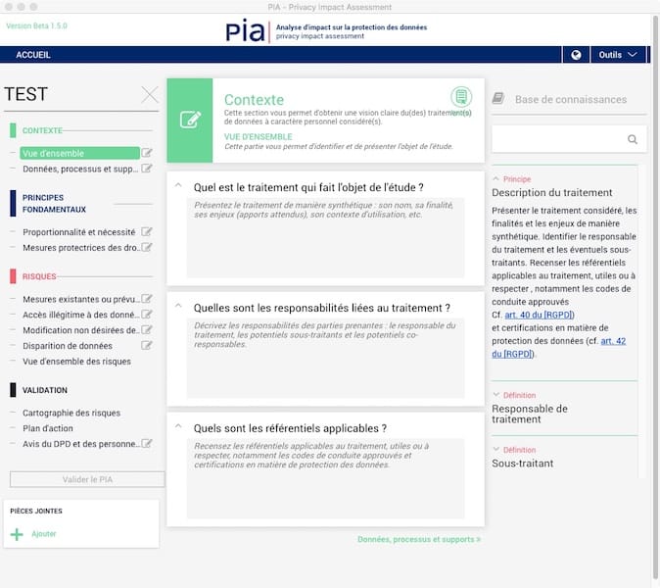Click edit icon next to Vue d'ensemble
660x588 pixels.
(x=147, y=153)
